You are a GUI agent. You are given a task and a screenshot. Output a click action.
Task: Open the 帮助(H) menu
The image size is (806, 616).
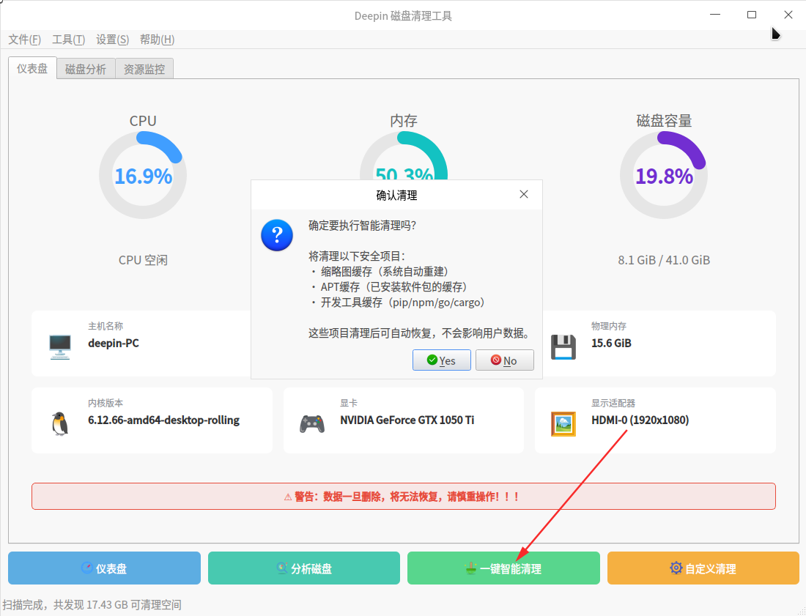point(157,40)
